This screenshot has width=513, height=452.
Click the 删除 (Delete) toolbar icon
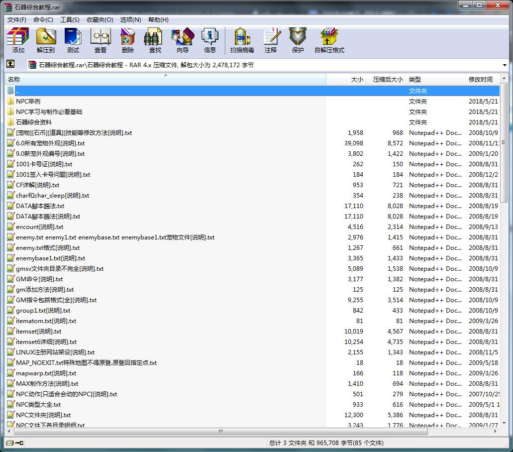coord(128,40)
